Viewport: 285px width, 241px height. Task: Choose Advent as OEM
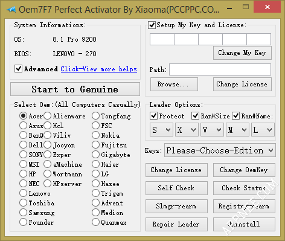(95, 203)
